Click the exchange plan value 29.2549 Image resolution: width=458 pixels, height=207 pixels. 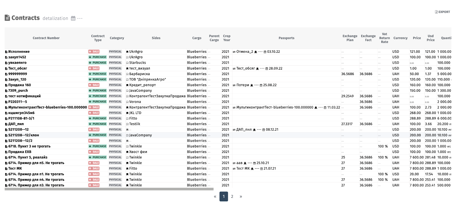click(x=347, y=96)
